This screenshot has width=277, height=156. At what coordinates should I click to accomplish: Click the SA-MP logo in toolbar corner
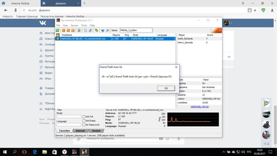(x=217, y=31)
